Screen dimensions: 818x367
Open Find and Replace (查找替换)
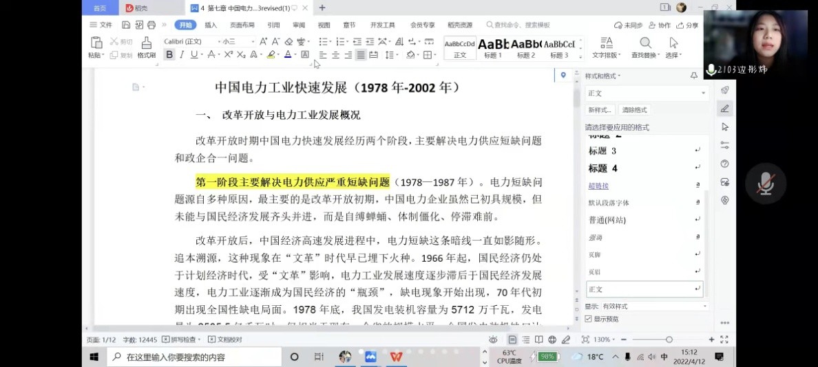coord(645,47)
